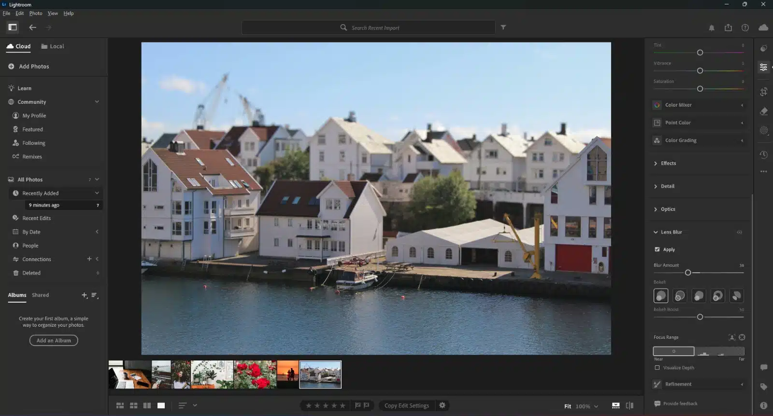Show the before/after compare view icon
Image resolution: width=773 pixels, height=416 pixels.
630,406
